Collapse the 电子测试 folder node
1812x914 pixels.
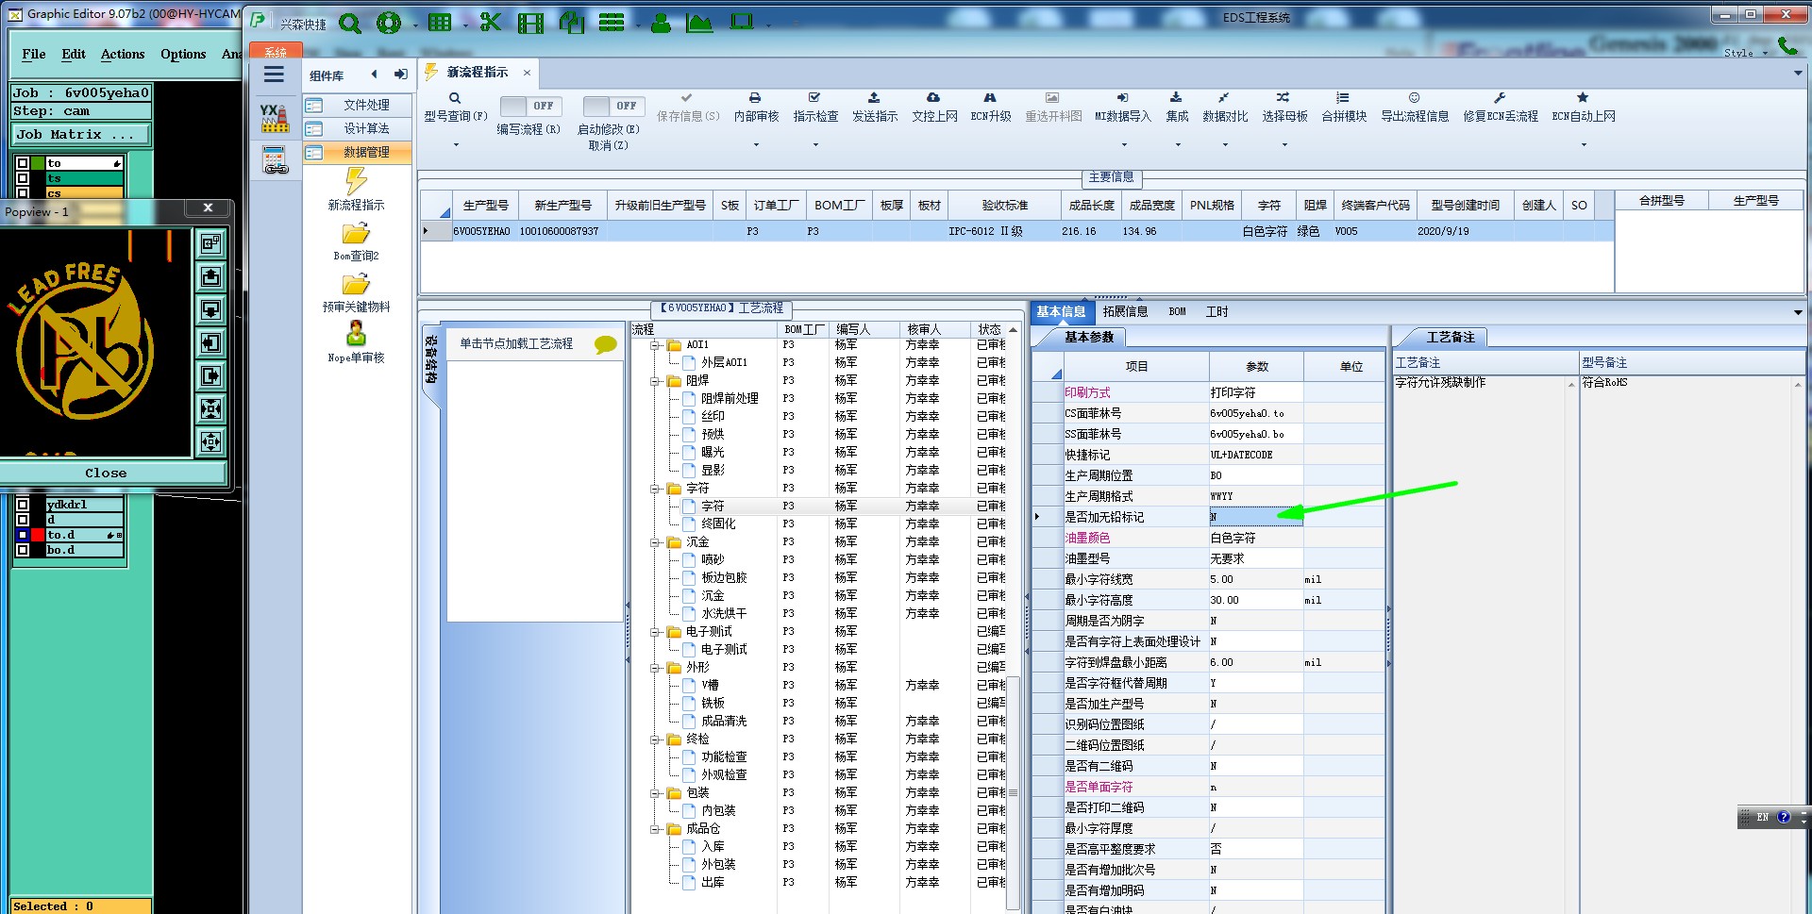pyautogui.click(x=655, y=632)
